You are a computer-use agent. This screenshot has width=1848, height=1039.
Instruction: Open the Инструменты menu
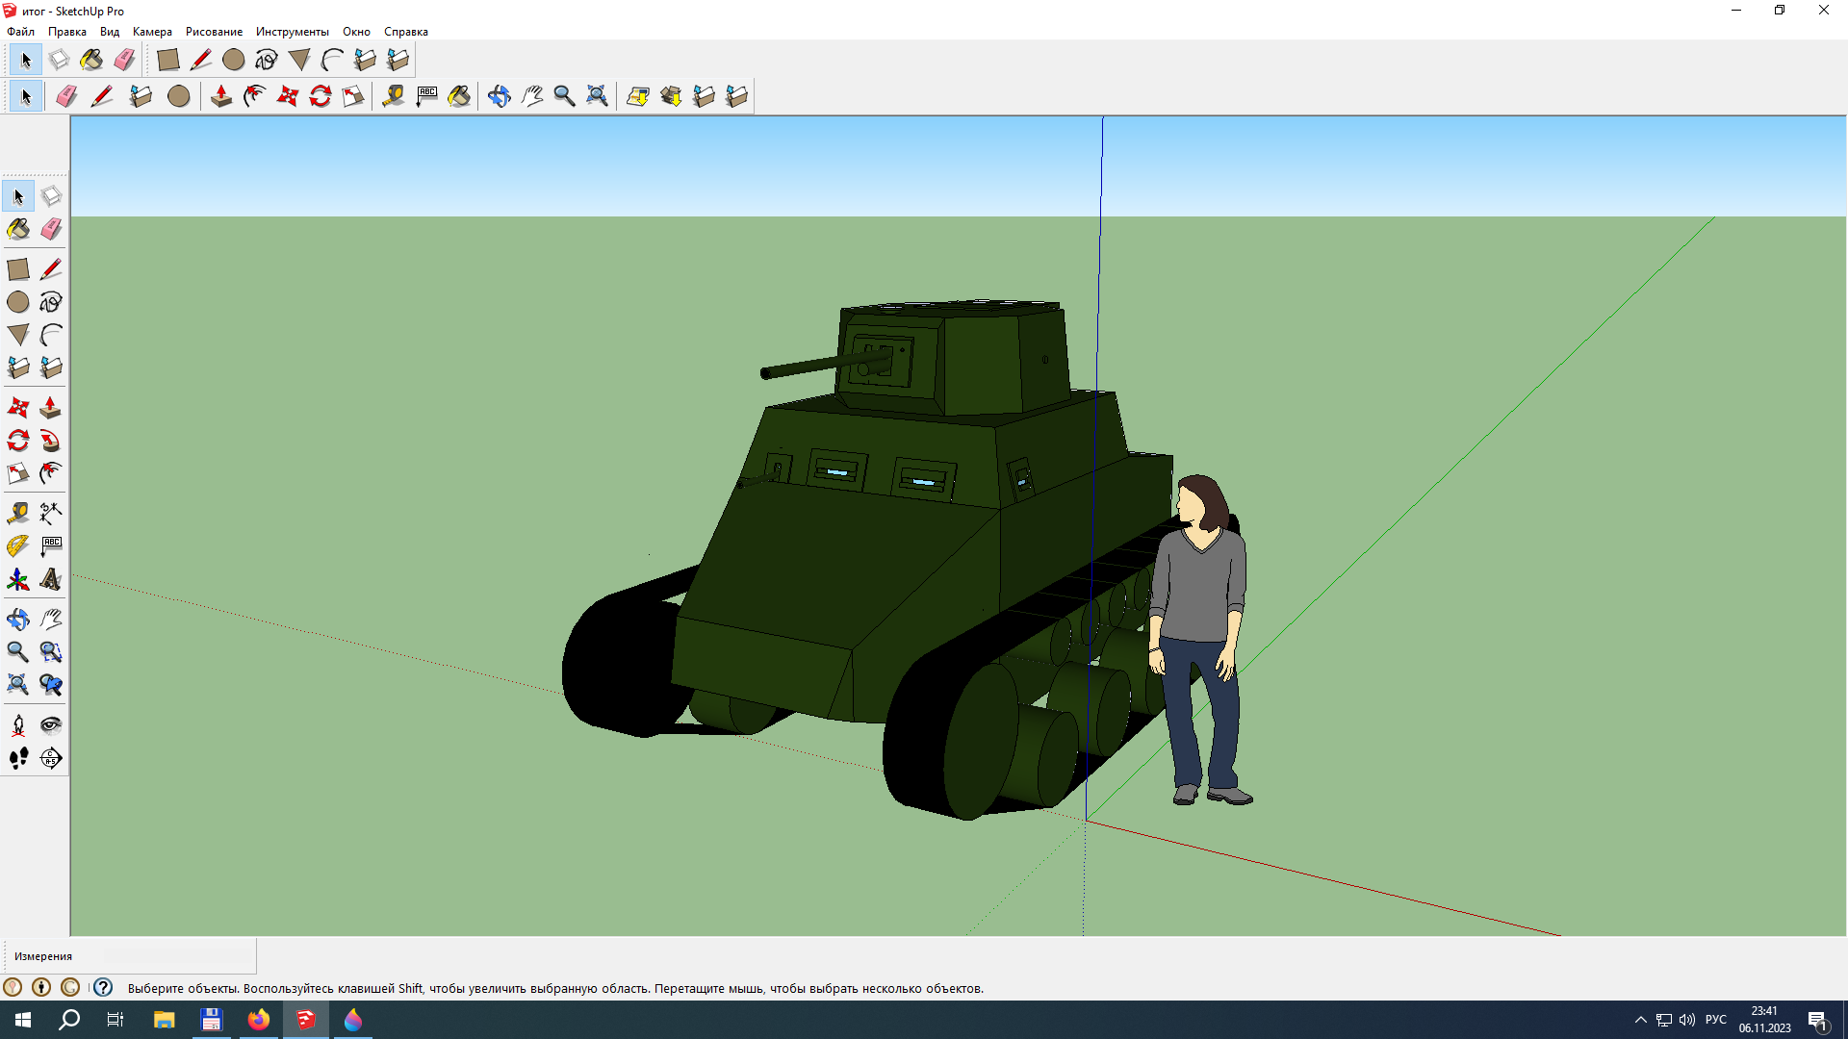[292, 32]
